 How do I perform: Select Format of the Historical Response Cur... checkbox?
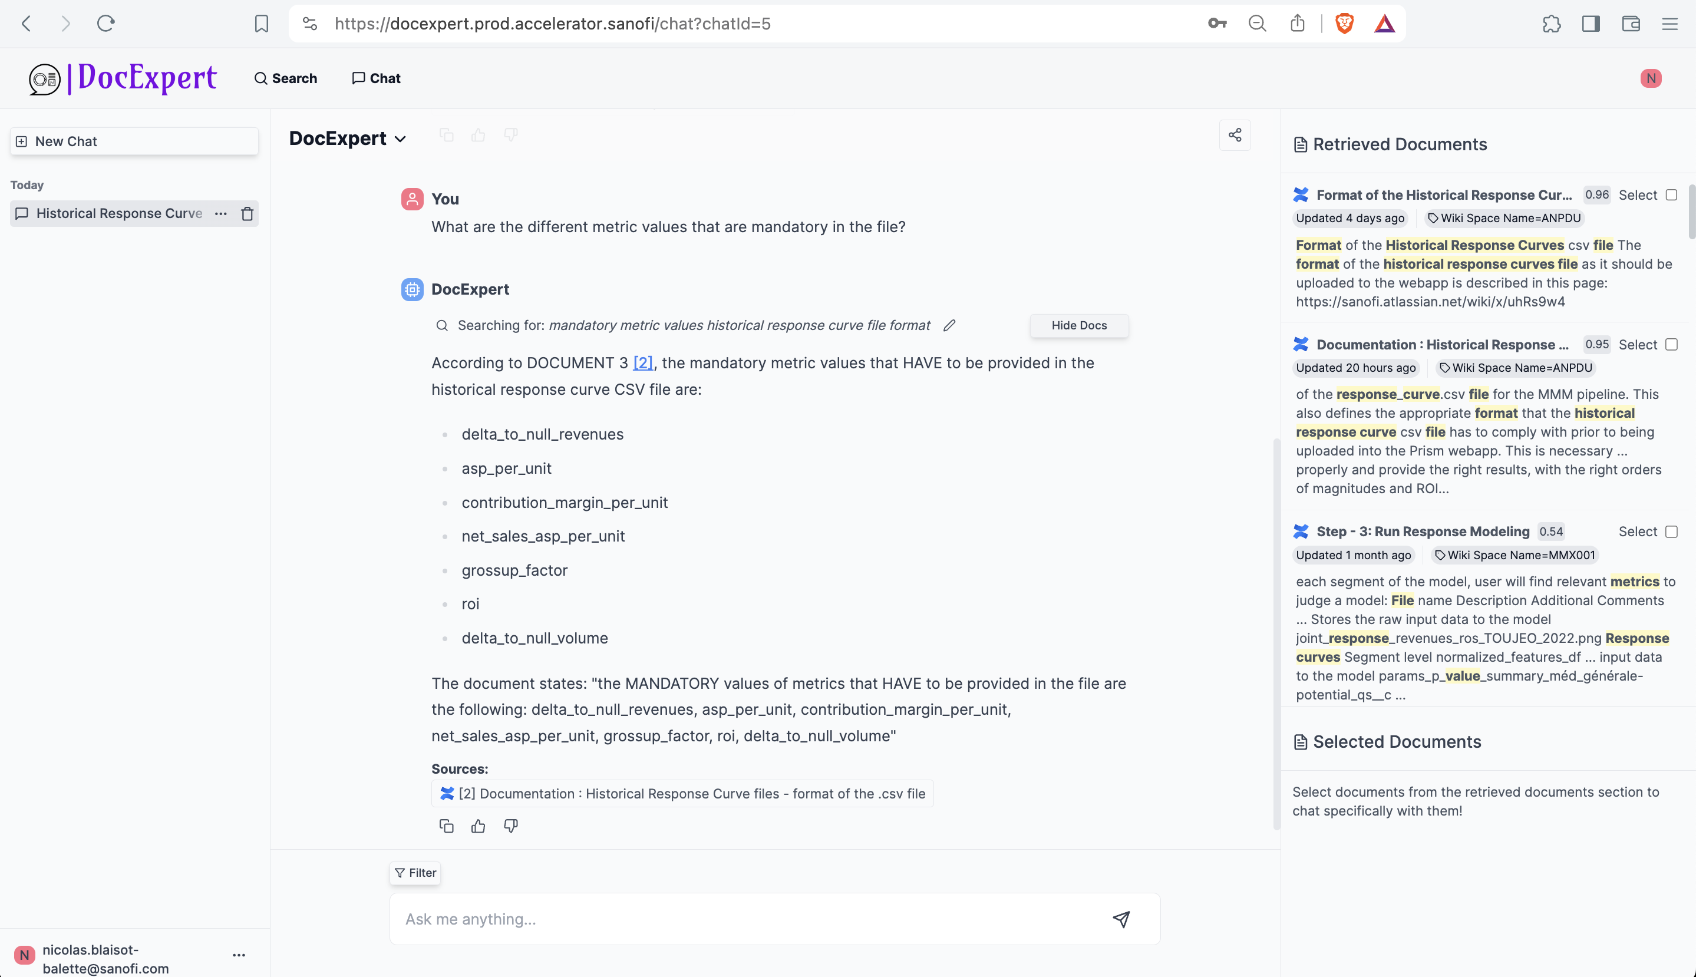pos(1671,195)
